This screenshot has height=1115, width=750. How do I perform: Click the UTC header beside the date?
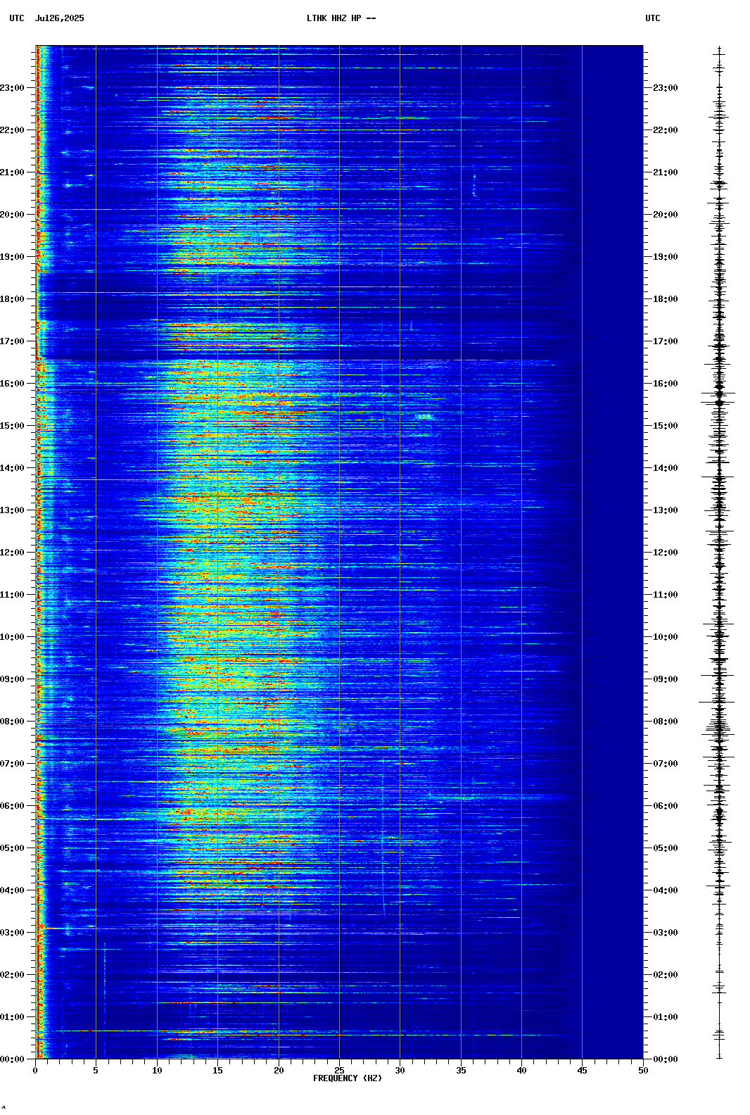(x=17, y=18)
